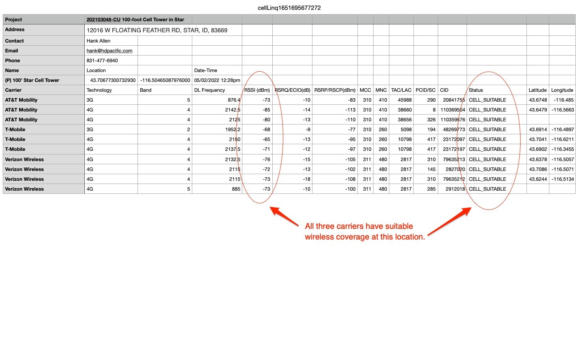
Task: Select CID 23172097 cell
Action: click(x=452, y=139)
